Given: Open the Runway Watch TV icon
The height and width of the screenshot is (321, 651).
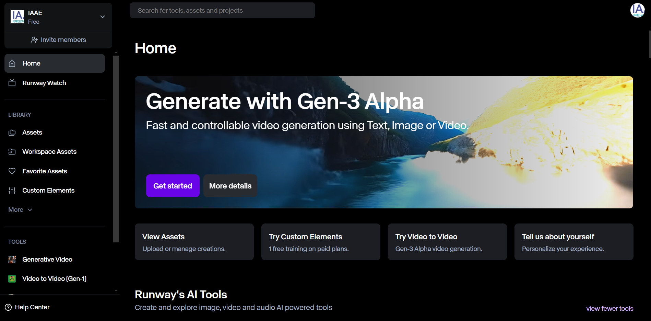Looking at the screenshot, I should point(12,83).
